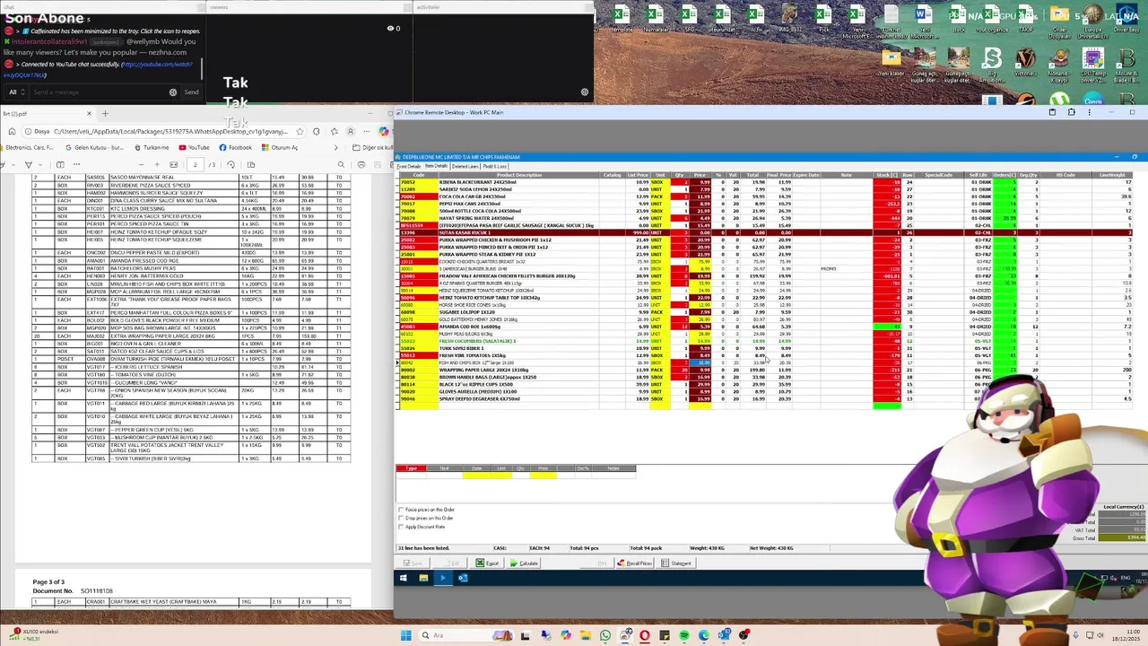Open the YouTube watch link in chat
This screenshot has width=1148, height=646.
(157, 65)
